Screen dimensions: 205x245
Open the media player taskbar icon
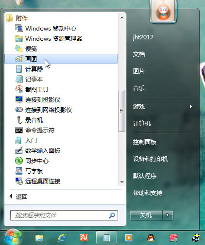coord(129,238)
